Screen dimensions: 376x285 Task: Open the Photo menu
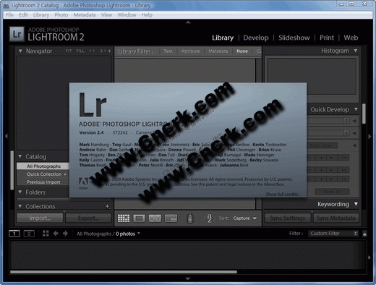pos(61,15)
